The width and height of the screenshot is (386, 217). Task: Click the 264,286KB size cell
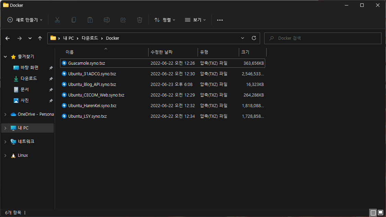coord(254,95)
